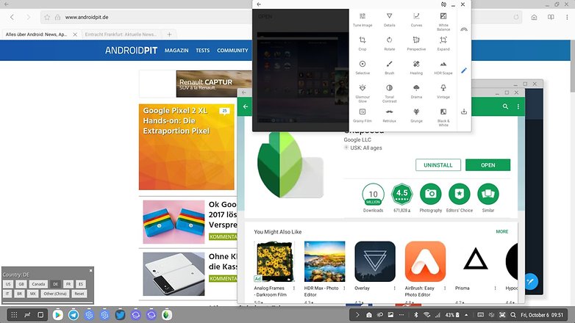
Task: Choose the White Balance tool
Action: pos(443,21)
